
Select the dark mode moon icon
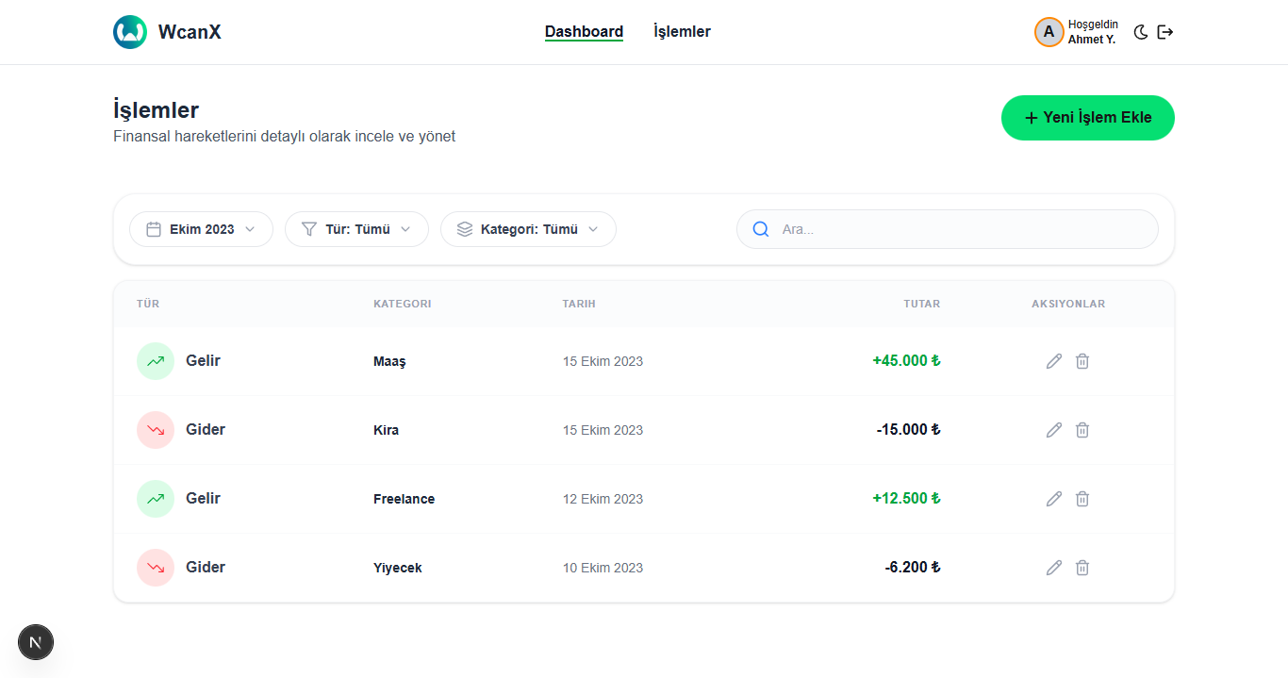point(1140,31)
